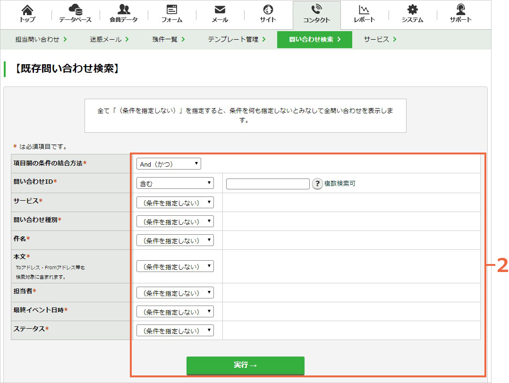Go to 担当問い合わせ submenu

point(41,39)
